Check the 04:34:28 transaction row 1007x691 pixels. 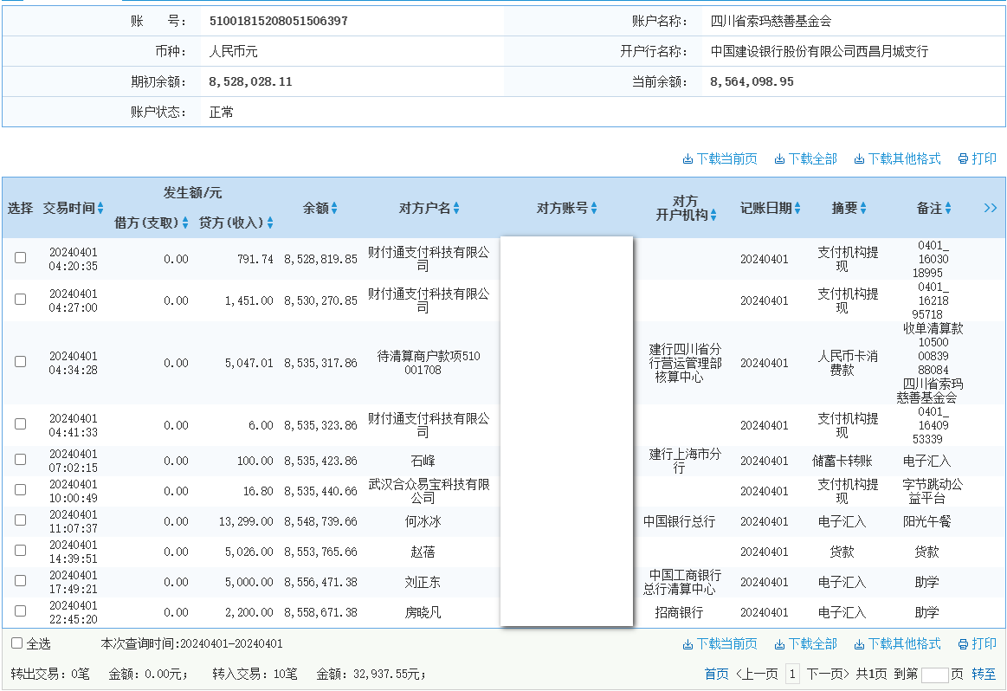[x=21, y=362]
